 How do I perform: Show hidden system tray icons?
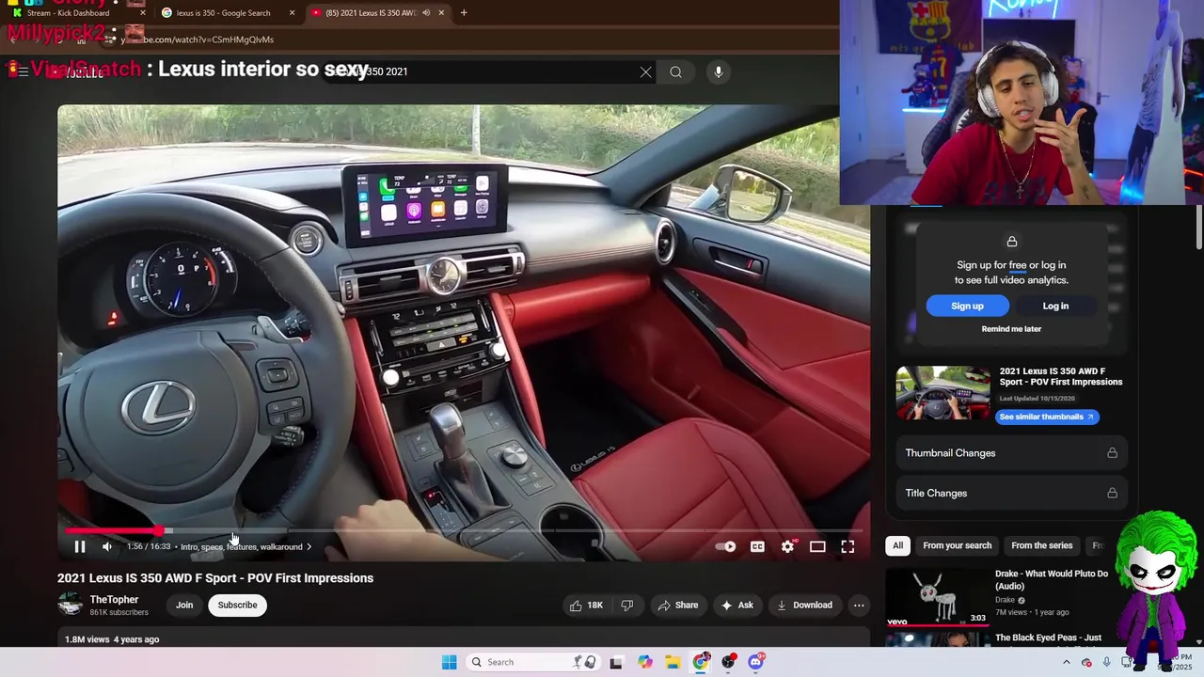pos(1066,662)
